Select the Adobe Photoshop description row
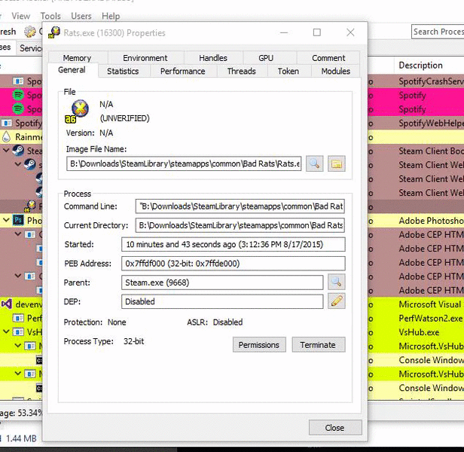This screenshot has height=452, width=464. click(x=431, y=221)
